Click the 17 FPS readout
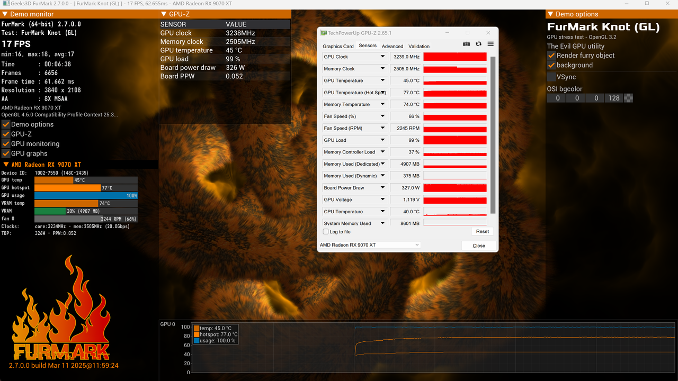 (x=16, y=44)
